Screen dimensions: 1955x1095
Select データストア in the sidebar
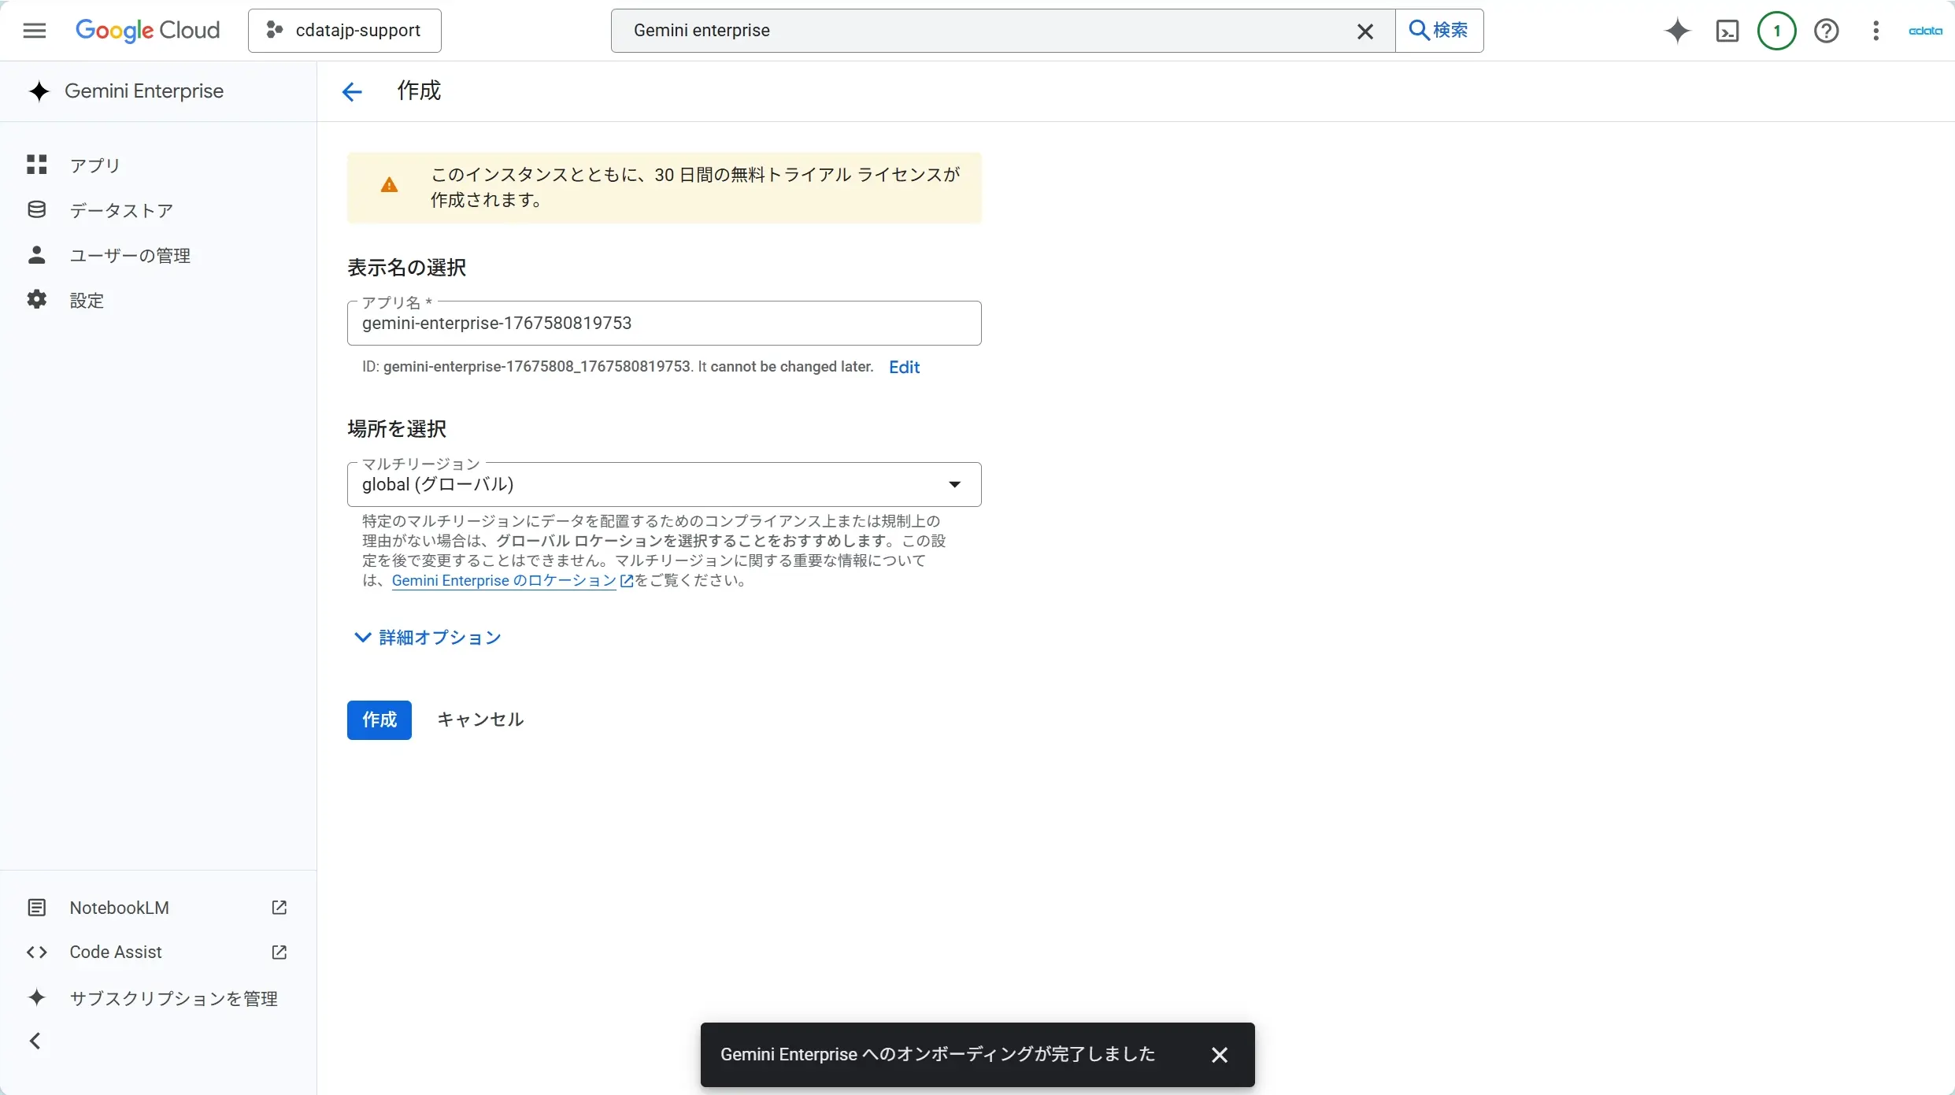(x=120, y=210)
